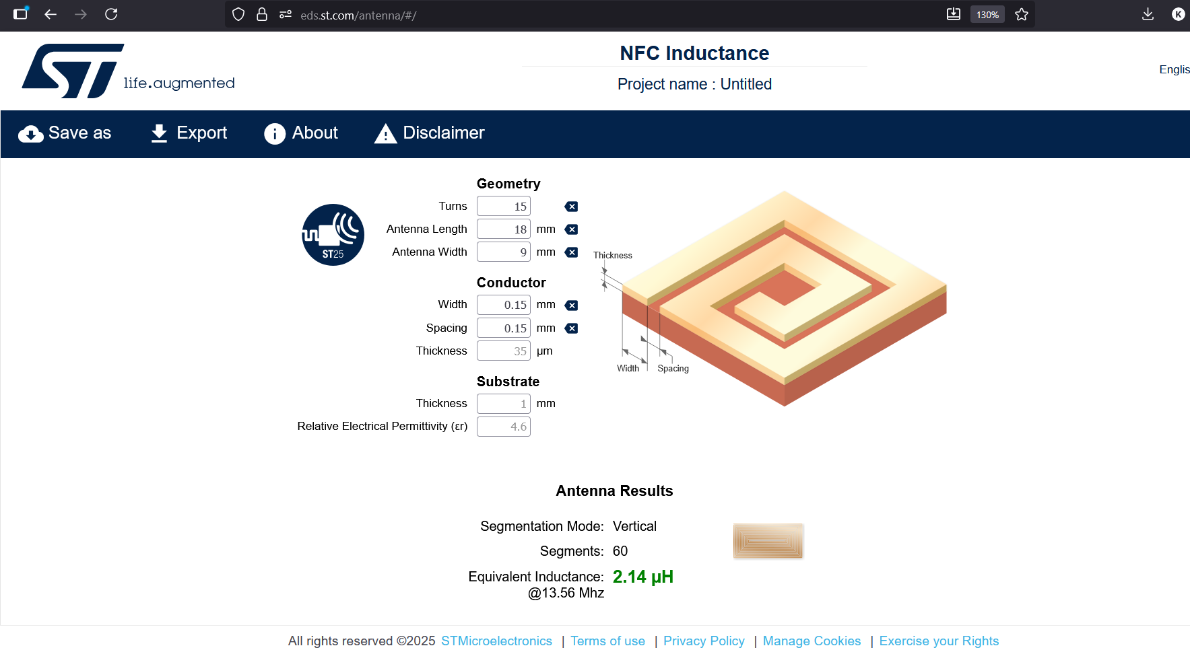Image resolution: width=1190 pixels, height=650 pixels.
Task: Open the language selector showing English
Action: pos(1174,69)
